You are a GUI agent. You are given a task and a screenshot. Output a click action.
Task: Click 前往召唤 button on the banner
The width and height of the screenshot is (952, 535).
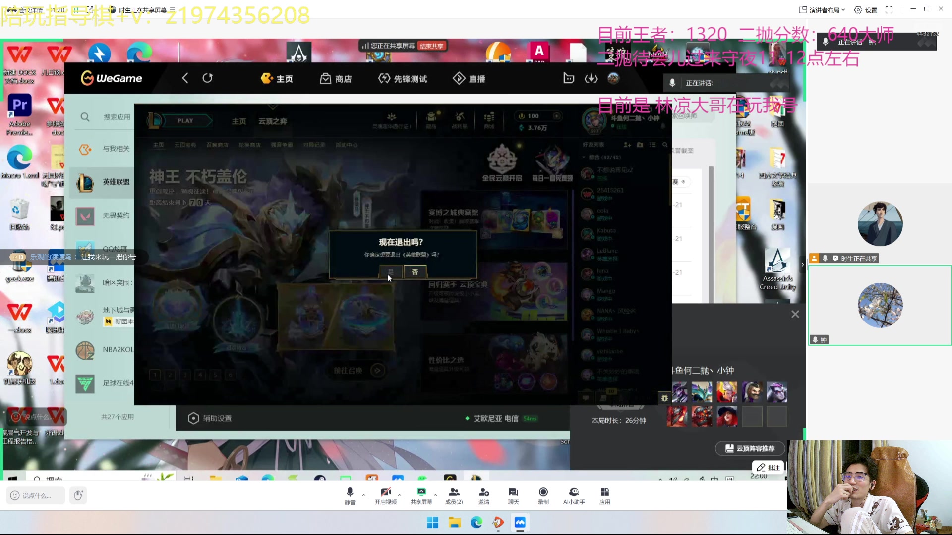point(359,370)
